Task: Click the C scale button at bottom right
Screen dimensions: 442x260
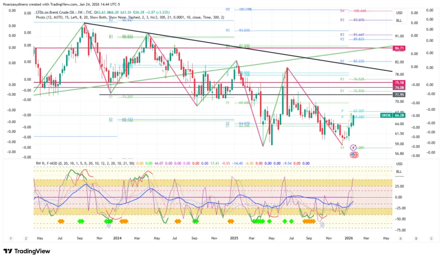Action: (x=431, y=238)
